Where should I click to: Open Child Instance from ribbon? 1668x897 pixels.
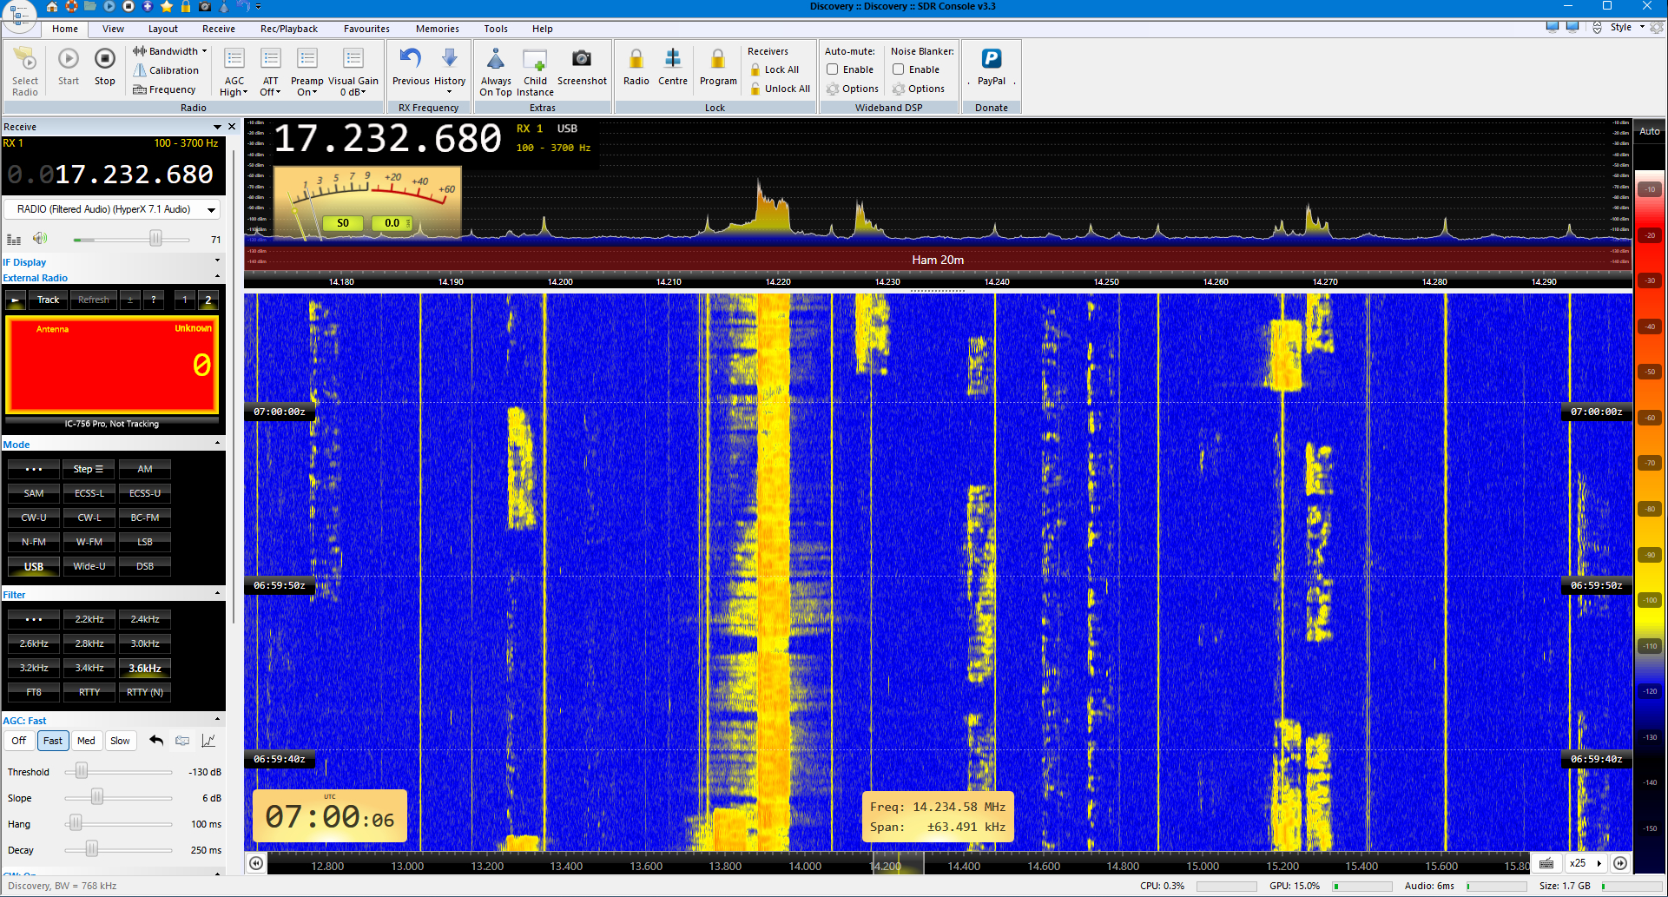(535, 61)
